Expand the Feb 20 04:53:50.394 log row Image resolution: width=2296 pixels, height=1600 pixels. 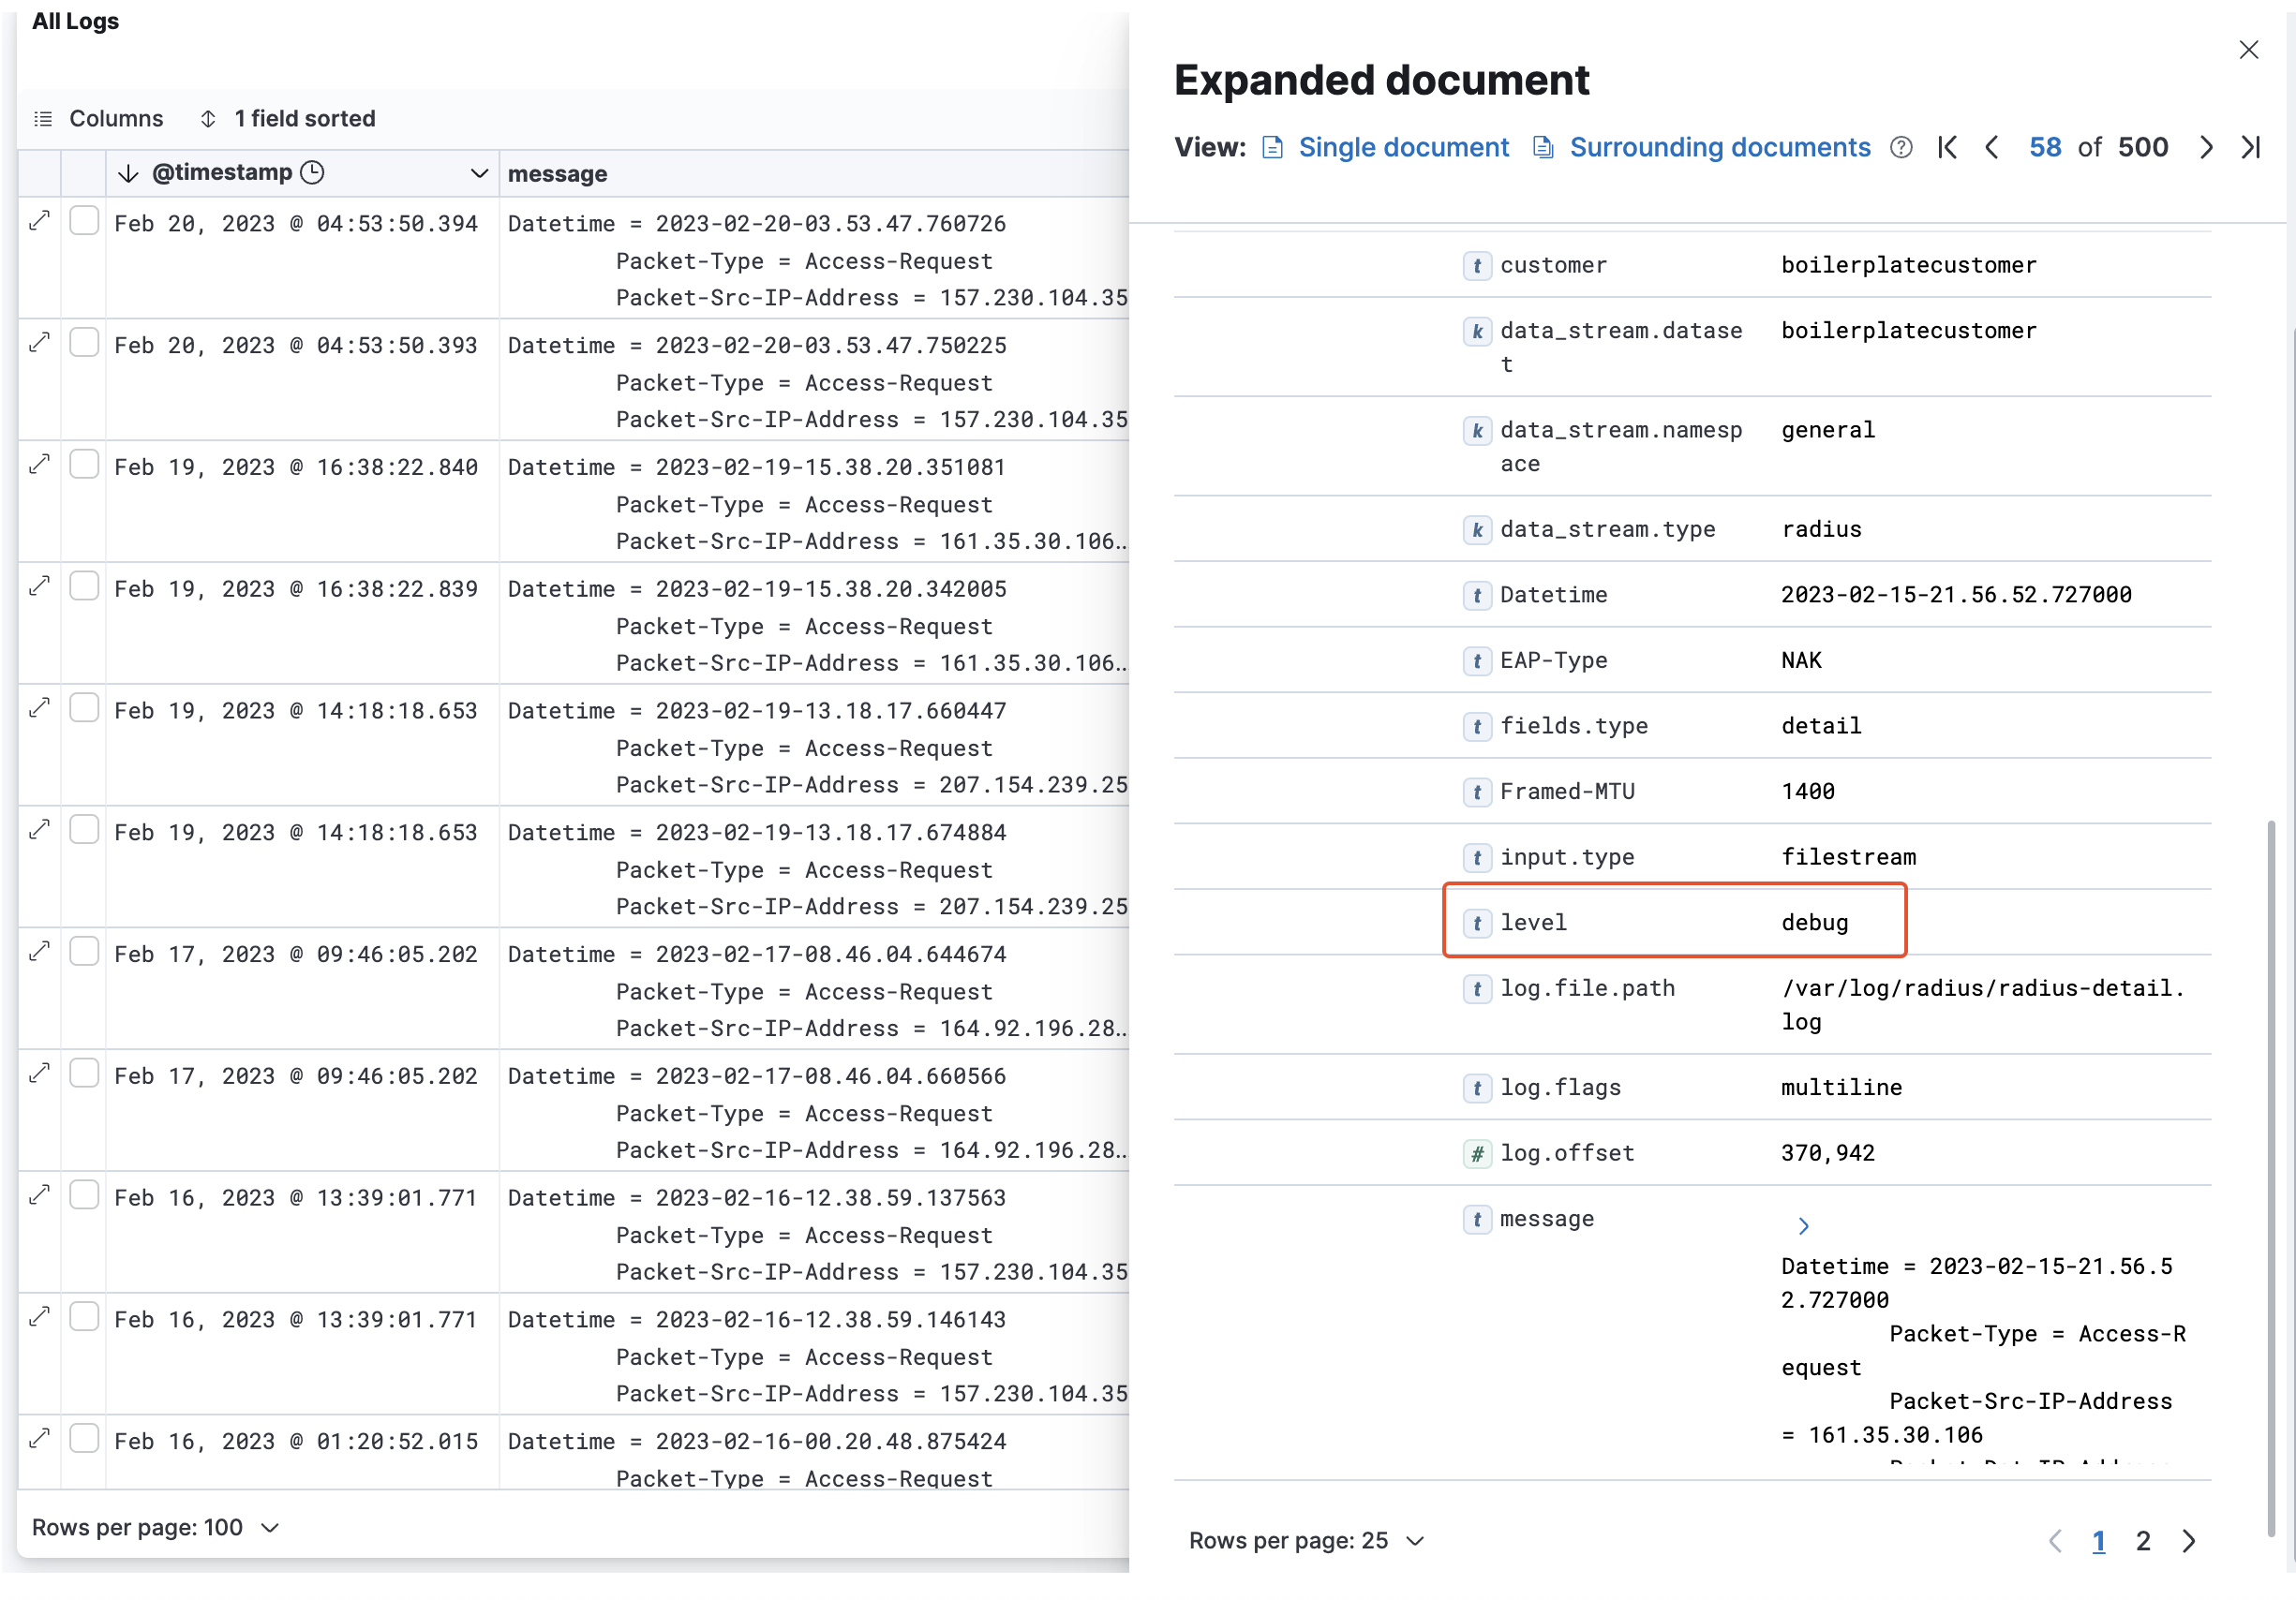[x=39, y=221]
